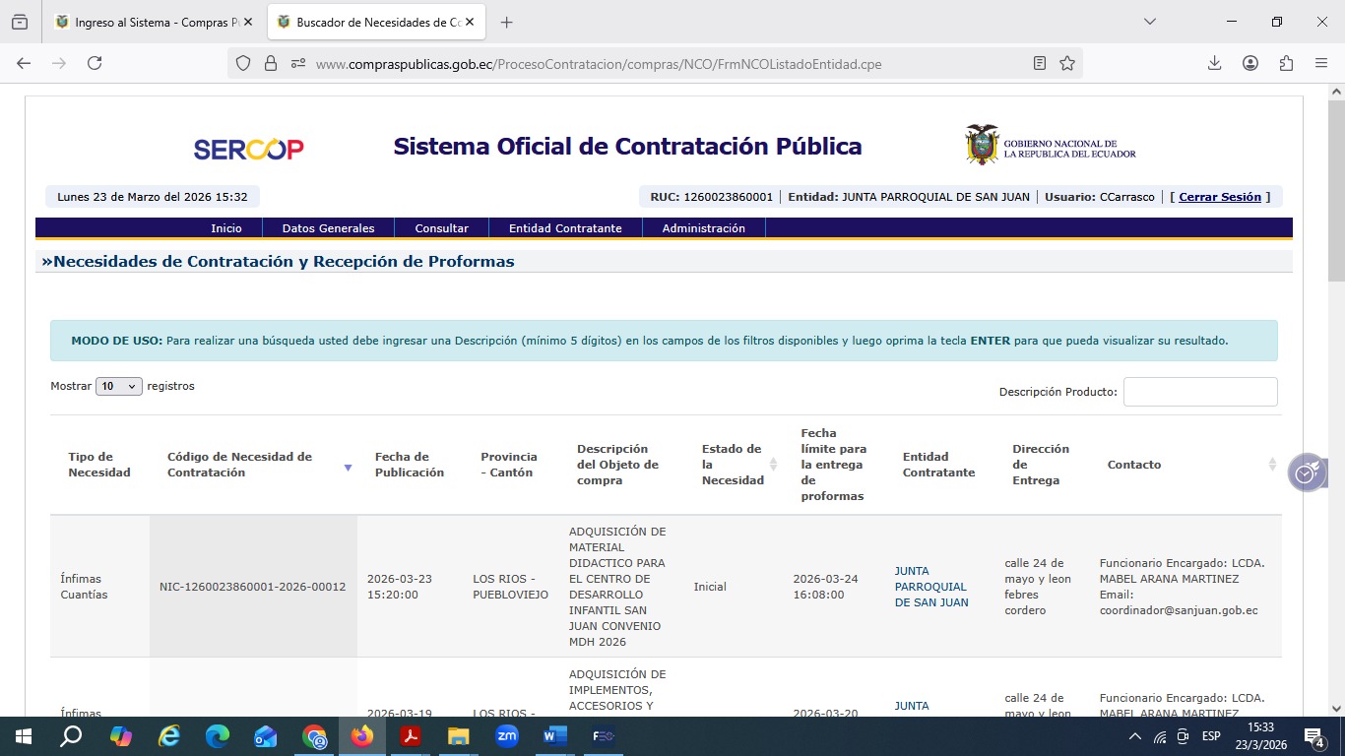Sort by Código de Necesidad column arrow

click(x=348, y=468)
